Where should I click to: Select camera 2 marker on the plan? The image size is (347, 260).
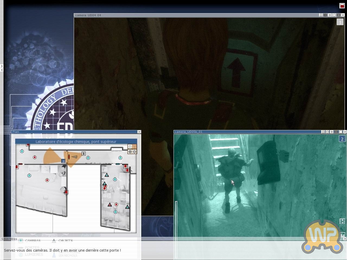tap(63, 161)
